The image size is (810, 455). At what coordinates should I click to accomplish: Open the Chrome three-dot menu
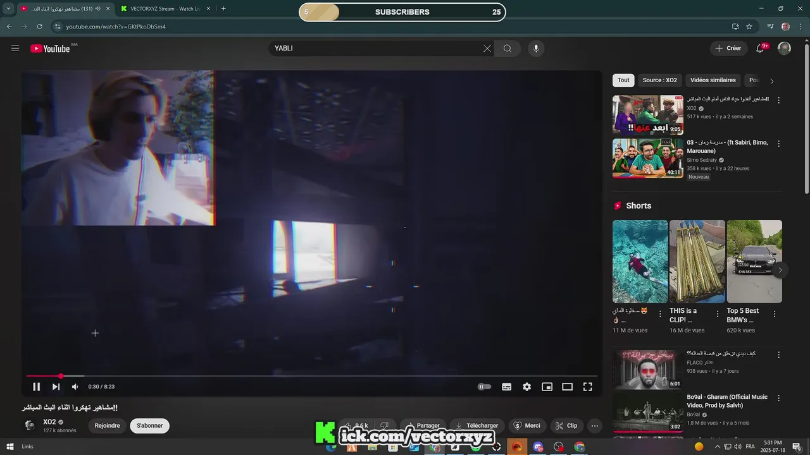click(x=801, y=27)
